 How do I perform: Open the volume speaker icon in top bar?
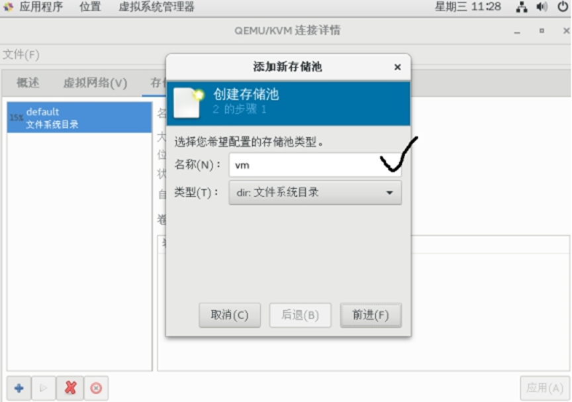tap(542, 7)
